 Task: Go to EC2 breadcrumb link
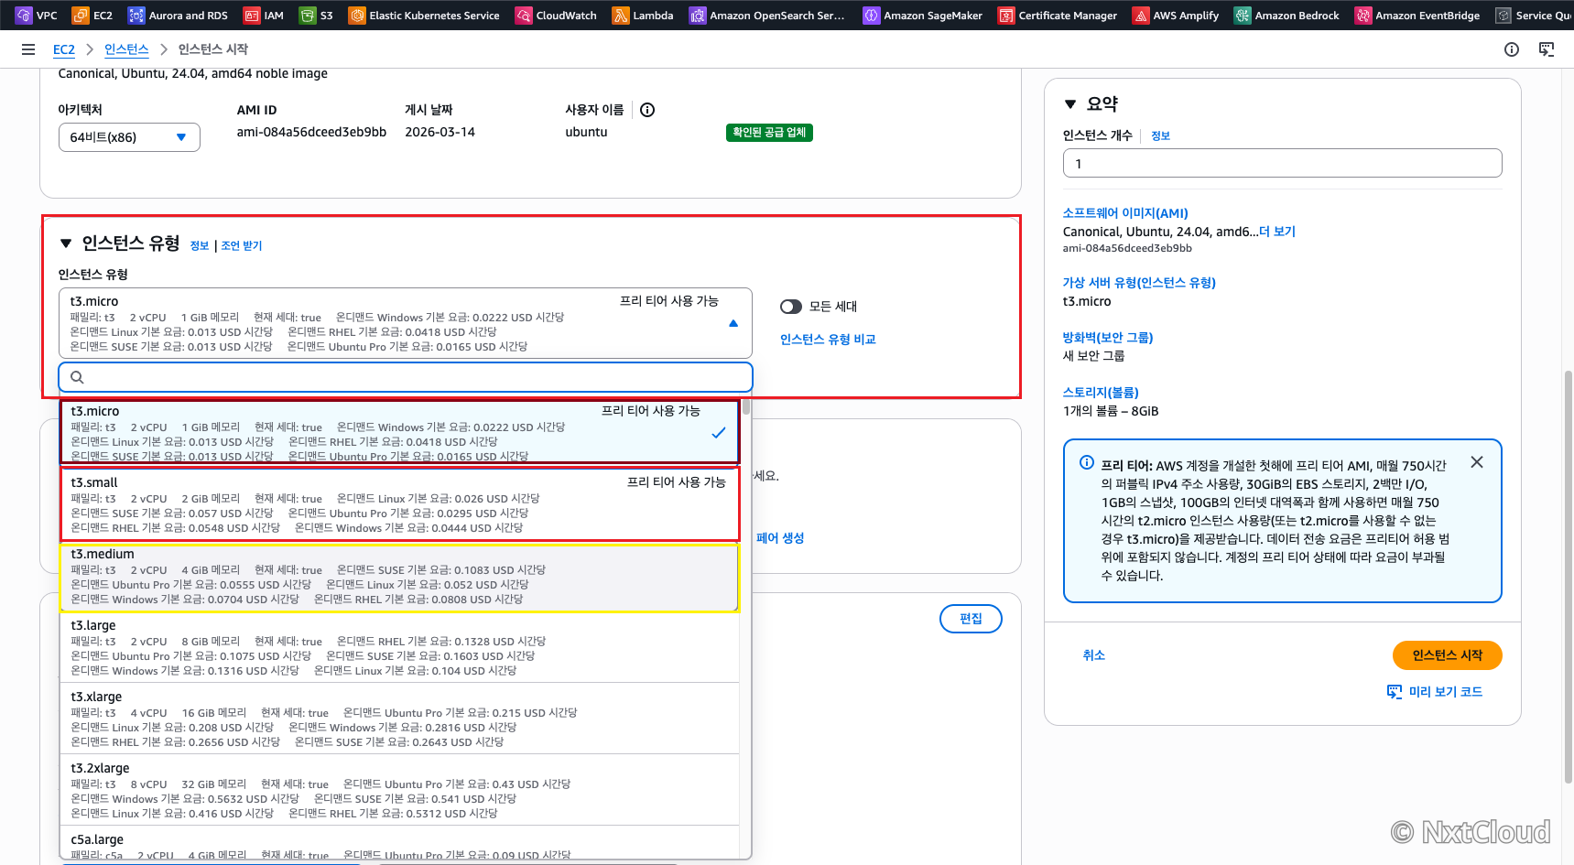[64, 49]
